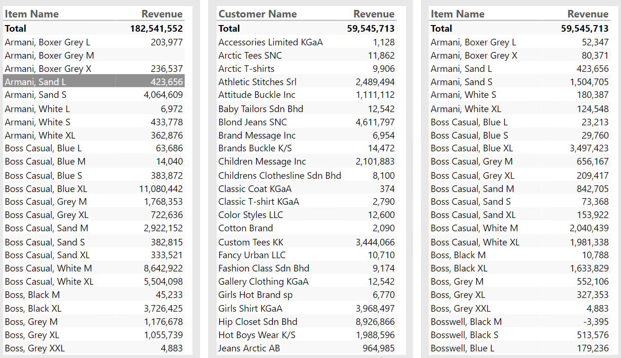
Task: Select the Bosswell, Black M item
Action: pos(466,322)
